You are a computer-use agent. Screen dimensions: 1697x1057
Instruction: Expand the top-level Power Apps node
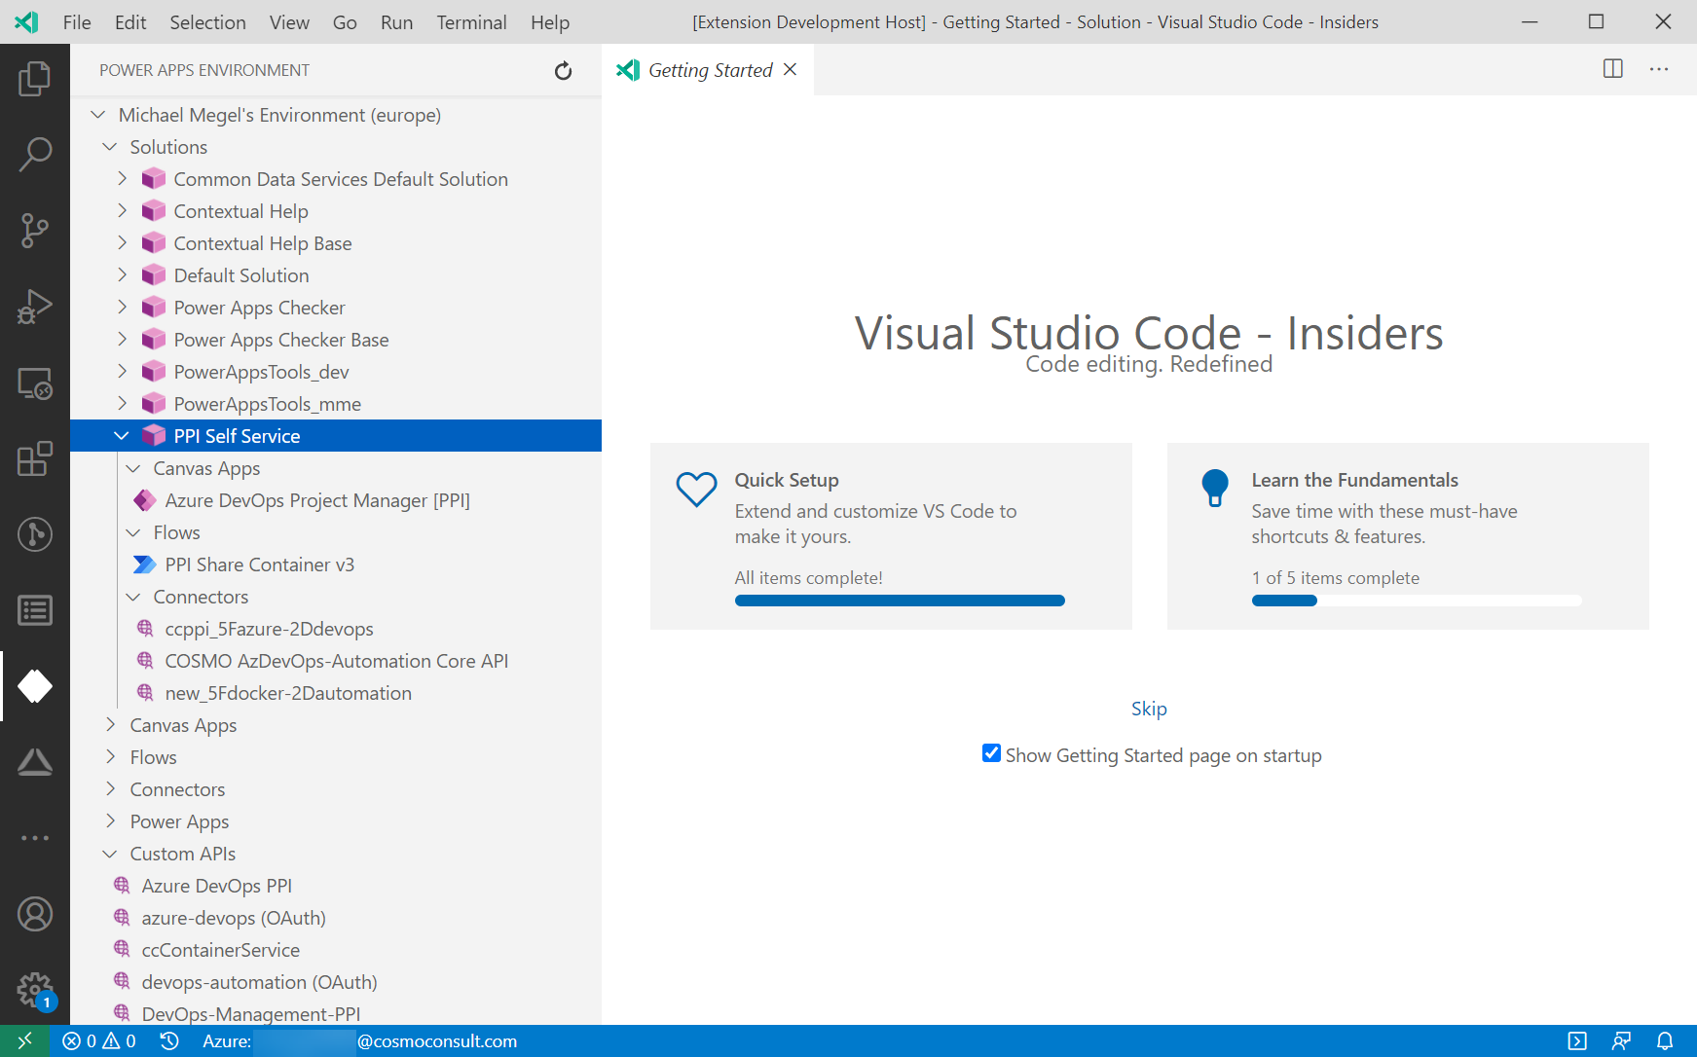(110, 821)
